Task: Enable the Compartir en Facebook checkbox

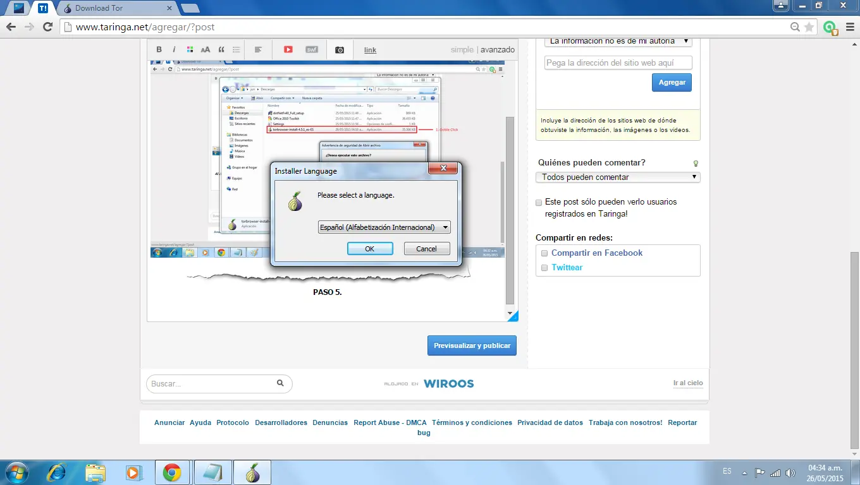Action: point(544,253)
